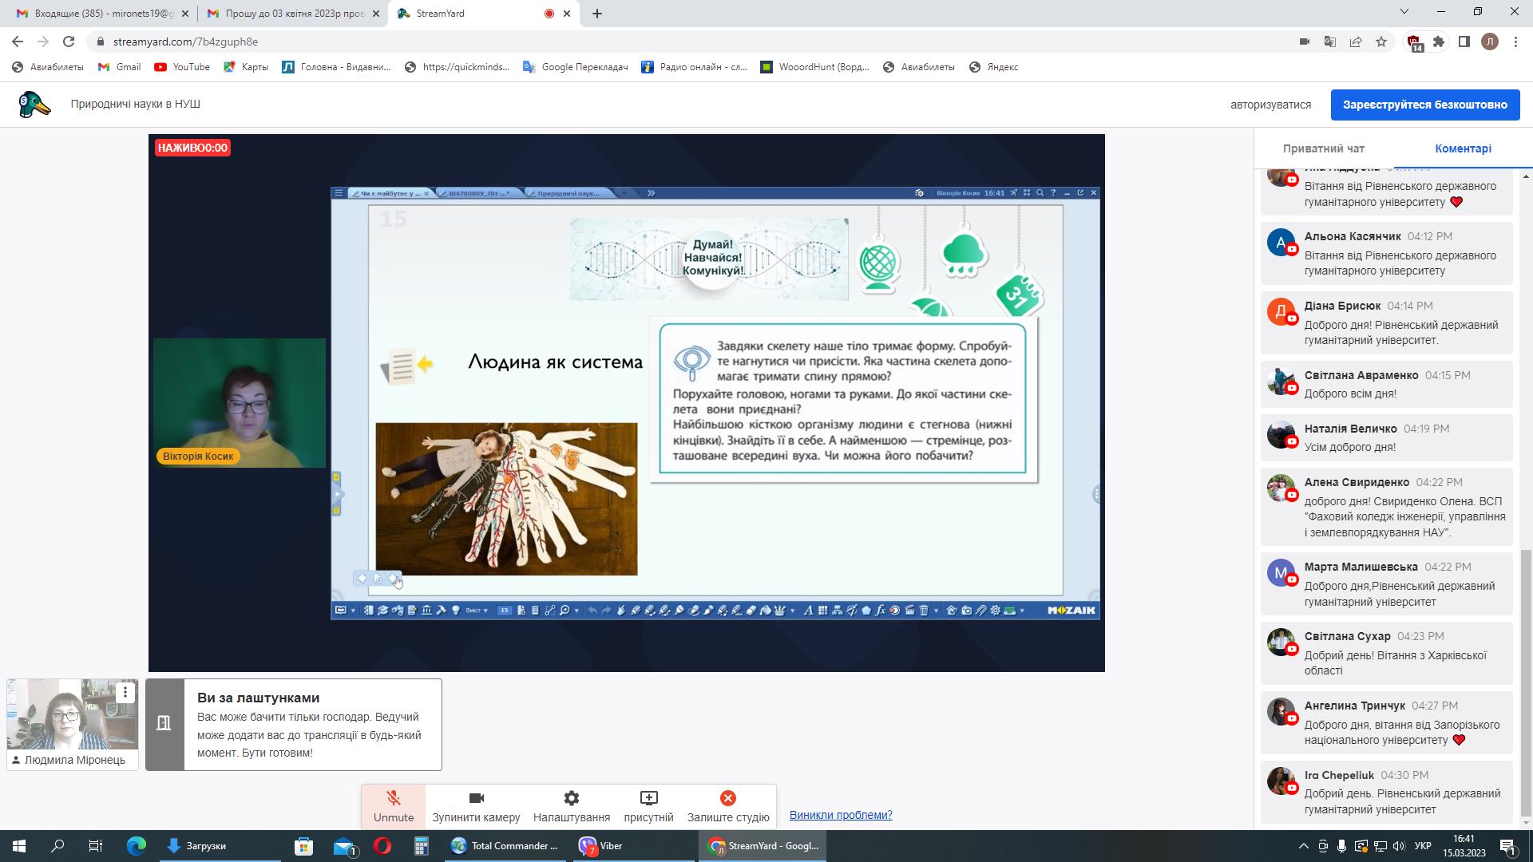Image resolution: width=1533 pixels, height=862 pixels.
Task: Open Налаштування settings gear
Action: pos(572,807)
